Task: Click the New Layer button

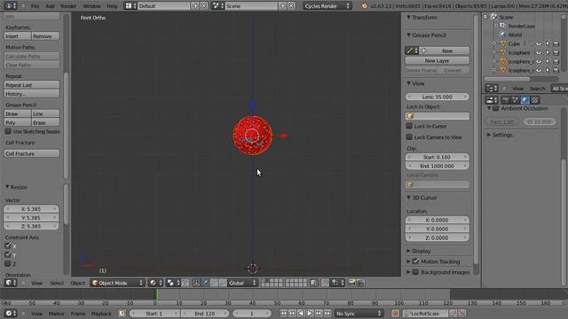Action: pos(438,61)
